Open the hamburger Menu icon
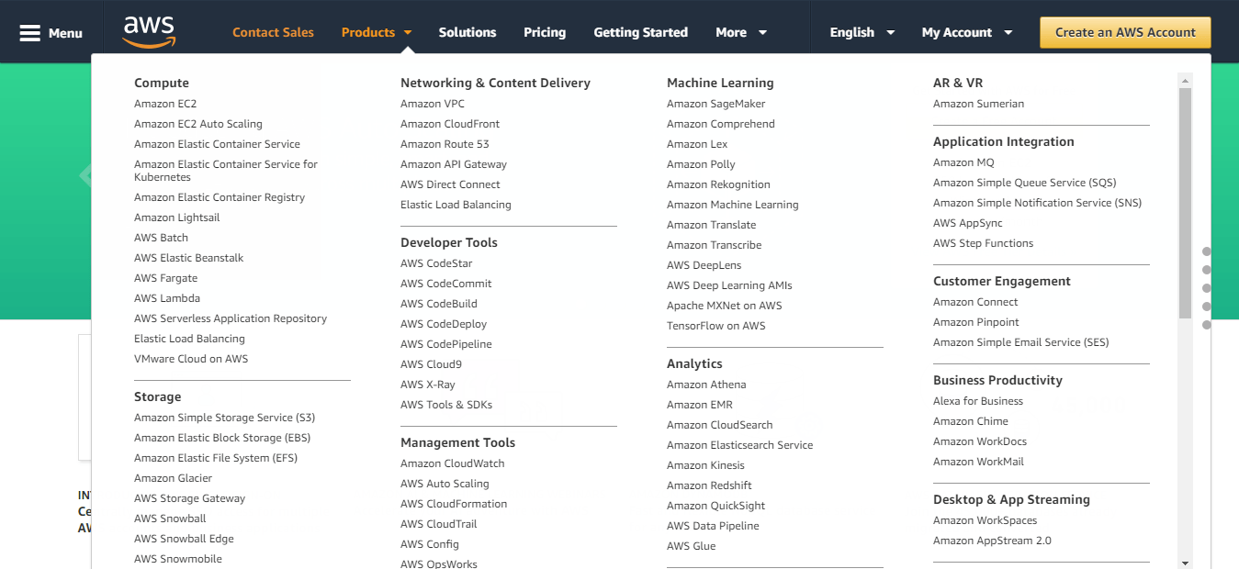 [30, 33]
